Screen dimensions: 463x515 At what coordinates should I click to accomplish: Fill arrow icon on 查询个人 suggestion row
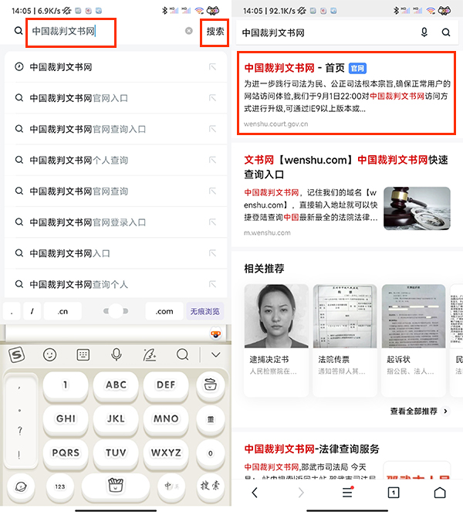(212, 284)
